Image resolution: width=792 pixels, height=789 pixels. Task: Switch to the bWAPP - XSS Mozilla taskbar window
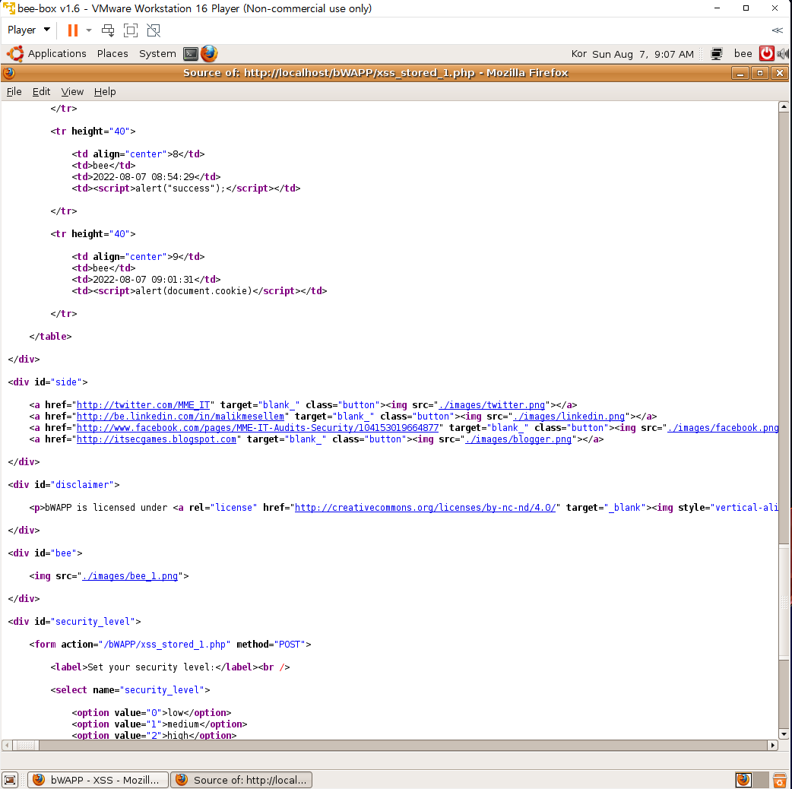pos(97,780)
